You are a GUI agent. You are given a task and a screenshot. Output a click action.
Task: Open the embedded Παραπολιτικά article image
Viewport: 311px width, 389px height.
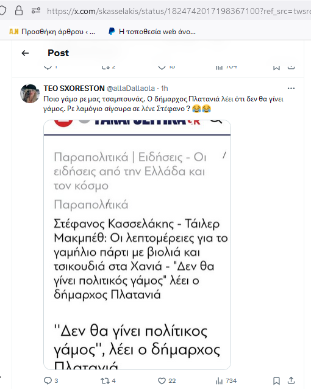137,245
